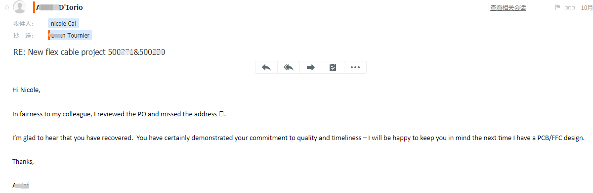Click the 抄送 cc label
The image size is (593, 193).
[x=23, y=36]
